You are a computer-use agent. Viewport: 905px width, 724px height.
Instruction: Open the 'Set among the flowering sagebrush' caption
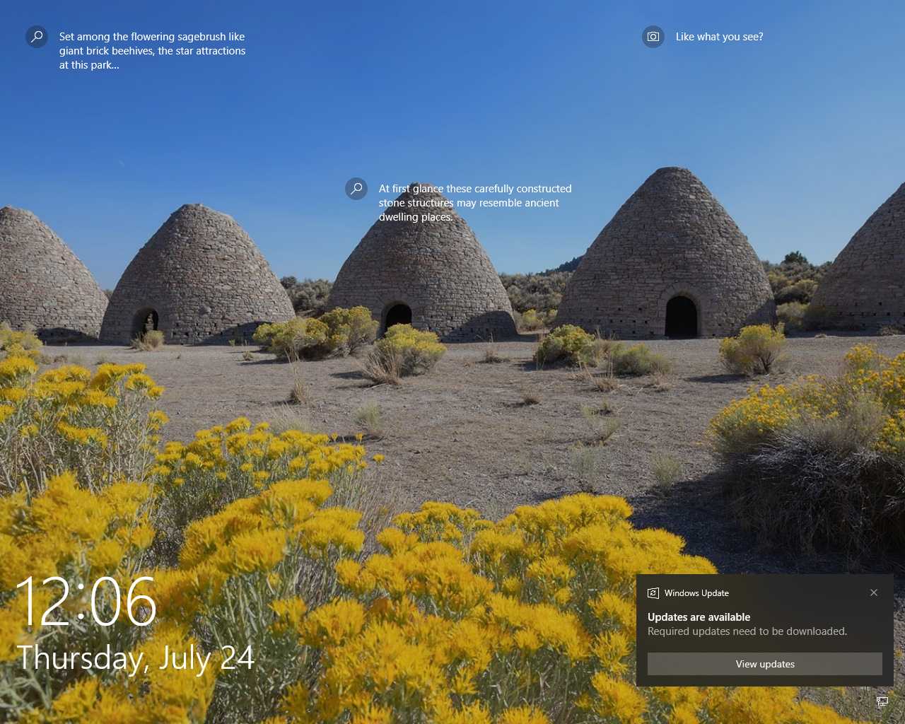click(152, 51)
